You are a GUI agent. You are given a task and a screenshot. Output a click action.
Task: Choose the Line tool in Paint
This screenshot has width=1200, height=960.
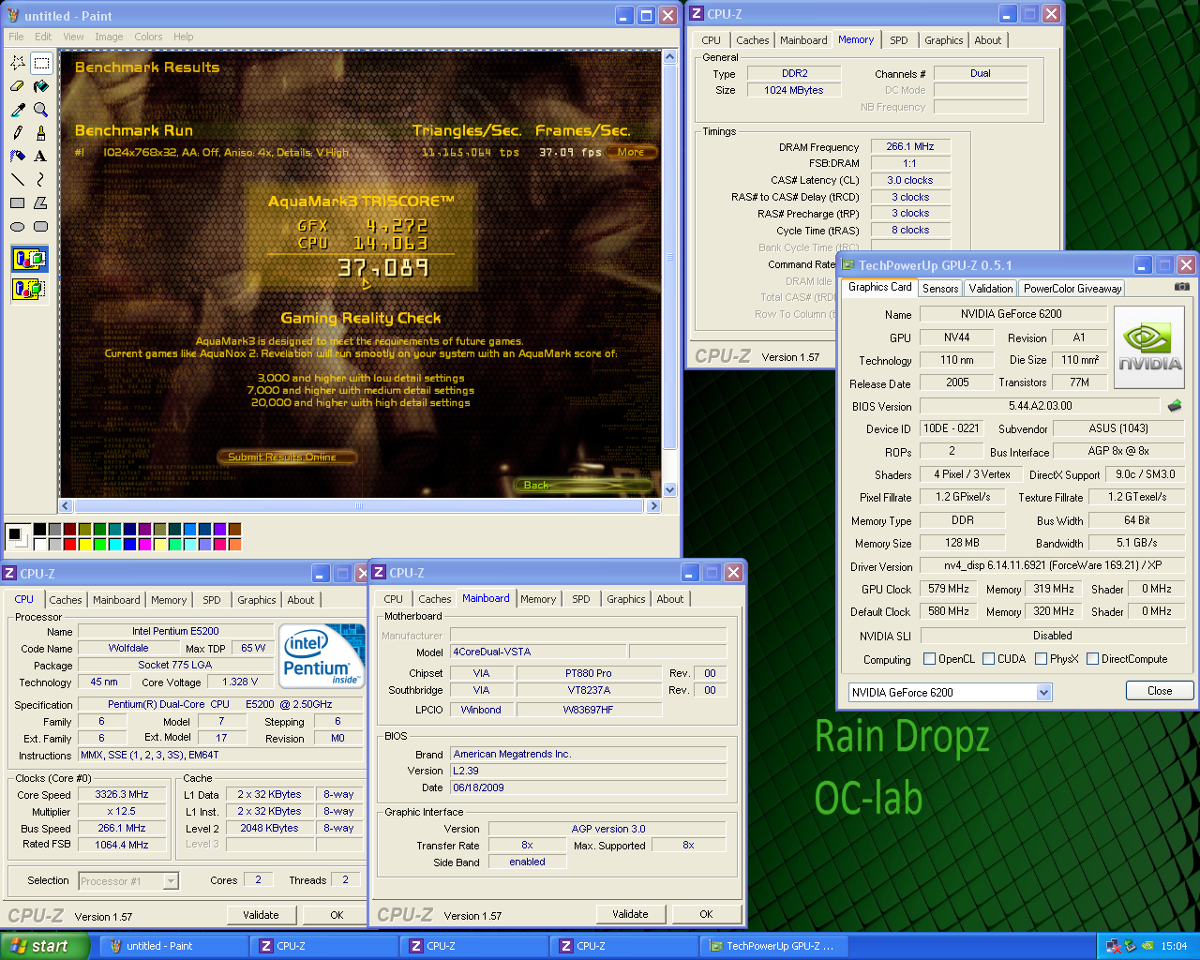[18, 179]
